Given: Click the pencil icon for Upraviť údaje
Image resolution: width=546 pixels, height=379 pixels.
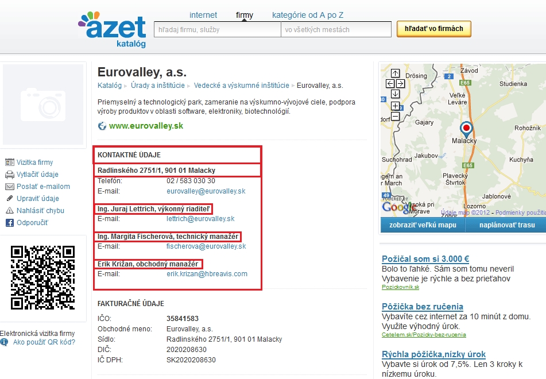Looking at the screenshot, I should [x=10, y=199].
